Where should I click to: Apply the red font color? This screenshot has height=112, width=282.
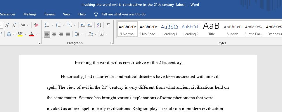pyautogui.click(x=32, y=34)
